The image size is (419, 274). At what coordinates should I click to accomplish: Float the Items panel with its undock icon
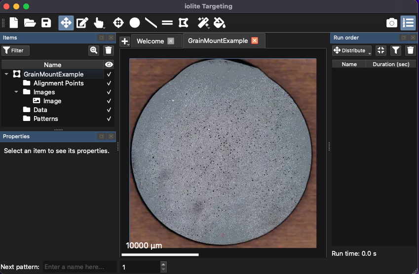pos(102,38)
